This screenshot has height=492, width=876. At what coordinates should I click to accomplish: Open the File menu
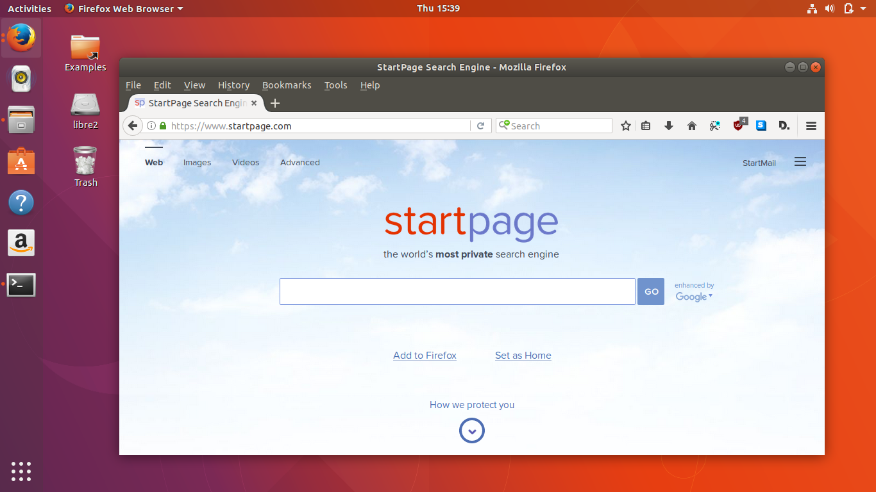[133, 85]
